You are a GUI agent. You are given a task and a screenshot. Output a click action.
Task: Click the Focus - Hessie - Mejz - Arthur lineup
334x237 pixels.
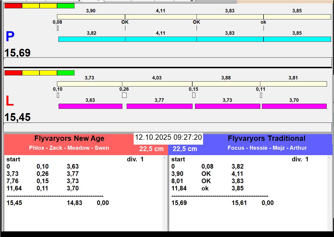[267, 148]
